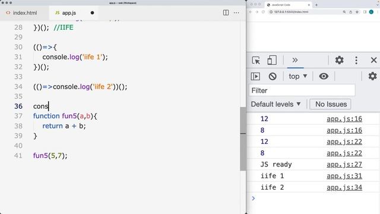Split the editor with the split icon

[226, 12]
